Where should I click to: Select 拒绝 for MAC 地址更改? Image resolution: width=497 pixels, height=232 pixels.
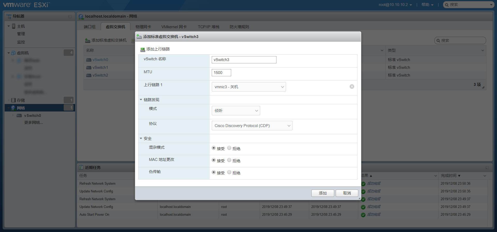[229, 160]
